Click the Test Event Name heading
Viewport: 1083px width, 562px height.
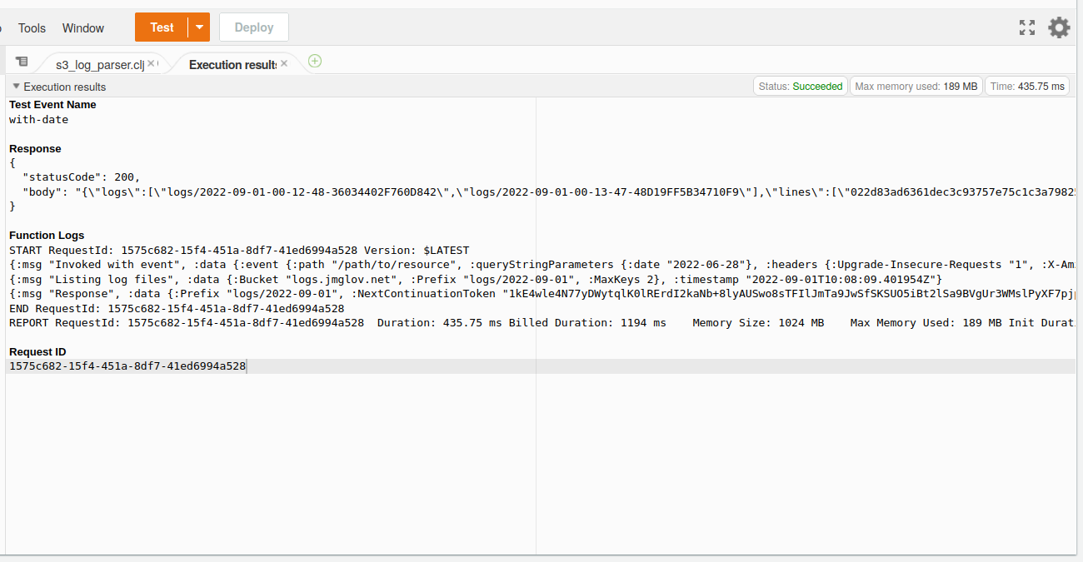tap(52, 105)
